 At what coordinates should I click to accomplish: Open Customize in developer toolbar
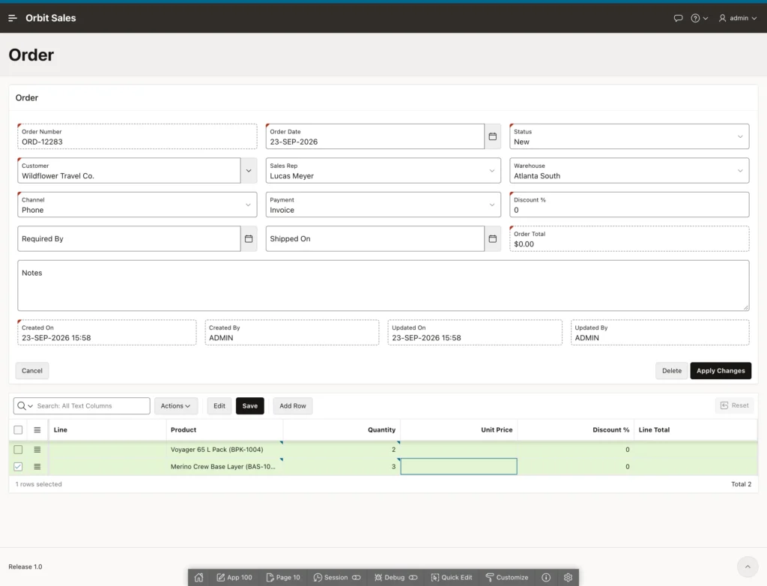coord(507,578)
